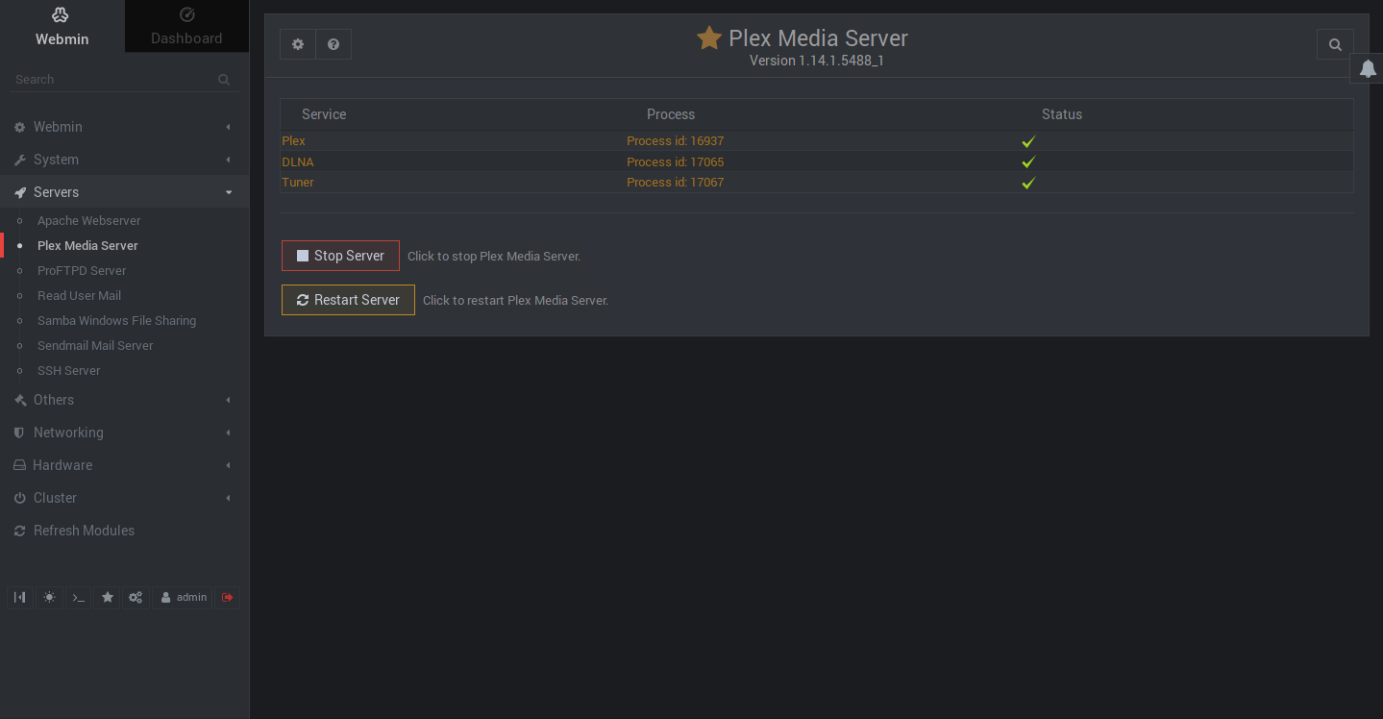Click the Restart Server button
Screen dimensions: 1383x719
tap(348, 300)
